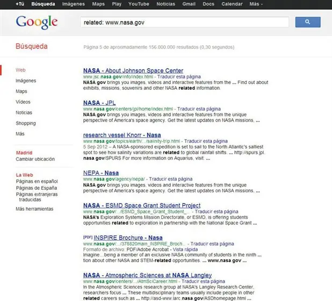Screen dimensions: 332x301
Task: Open NASA - About Johnson Space Center result
Action: coord(133,70)
